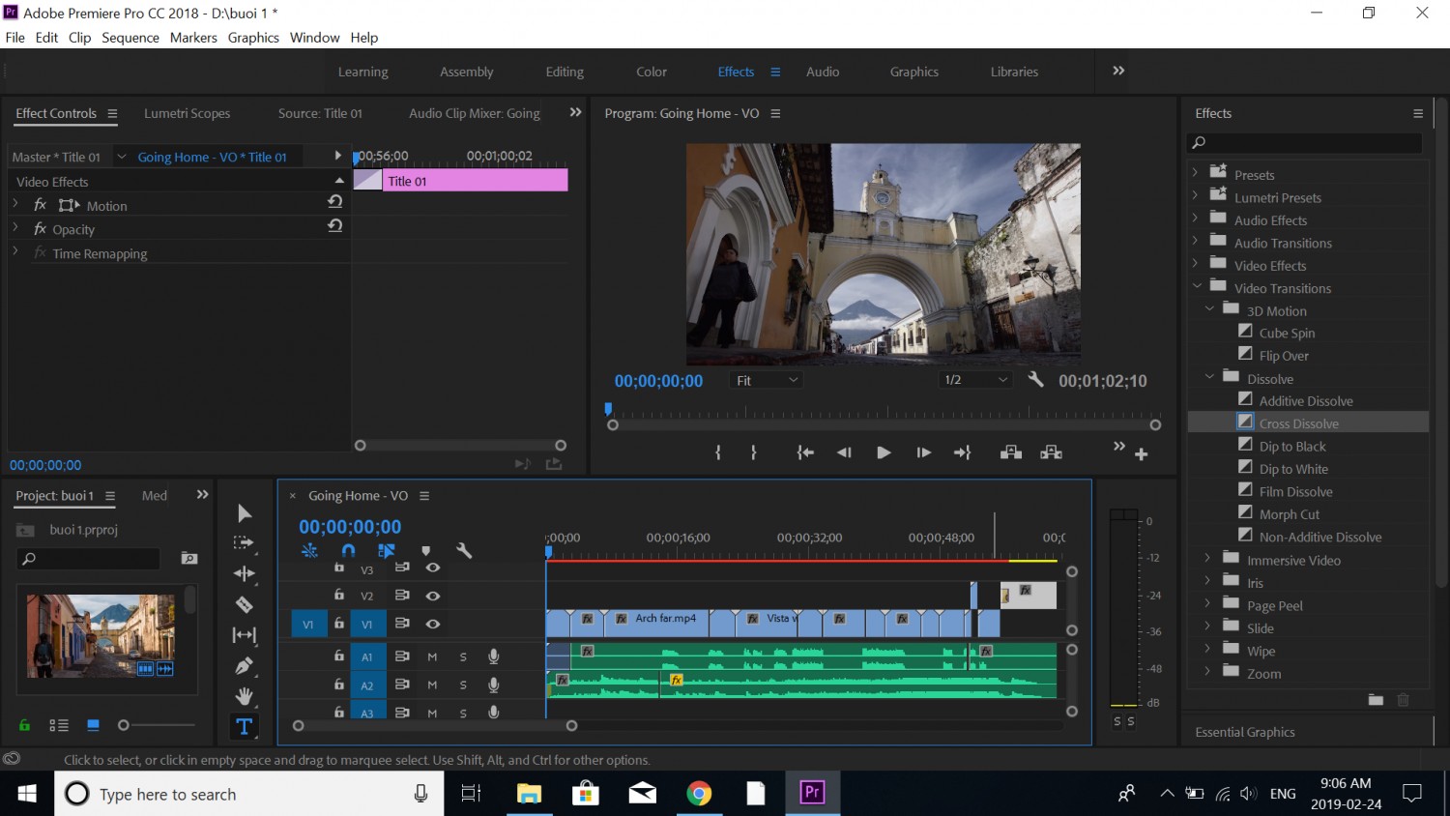1450x816 pixels.
Task: Select the Dip to Black transition
Action: [x=1292, y=446]
